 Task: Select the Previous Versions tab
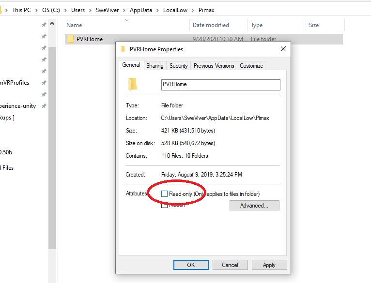pos(214,66)
